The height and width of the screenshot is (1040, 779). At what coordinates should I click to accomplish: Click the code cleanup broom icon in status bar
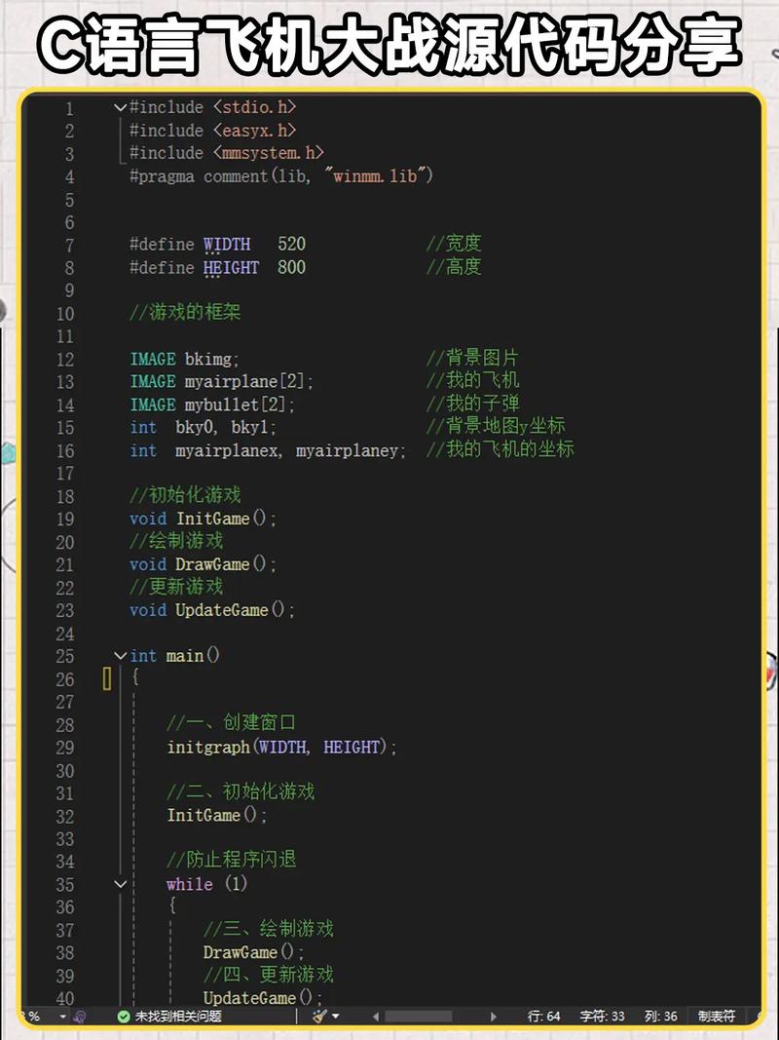pyautogui.click(x=321, y=1017)
